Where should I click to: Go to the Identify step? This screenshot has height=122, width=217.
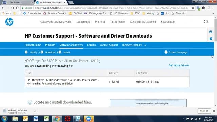coord(34,52)
